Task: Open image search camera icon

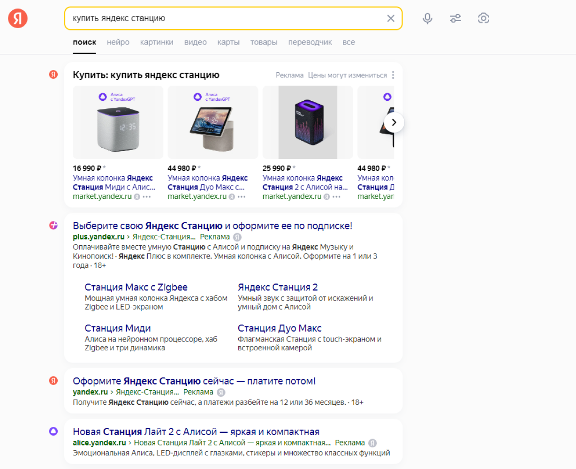Action: [484, 18]
